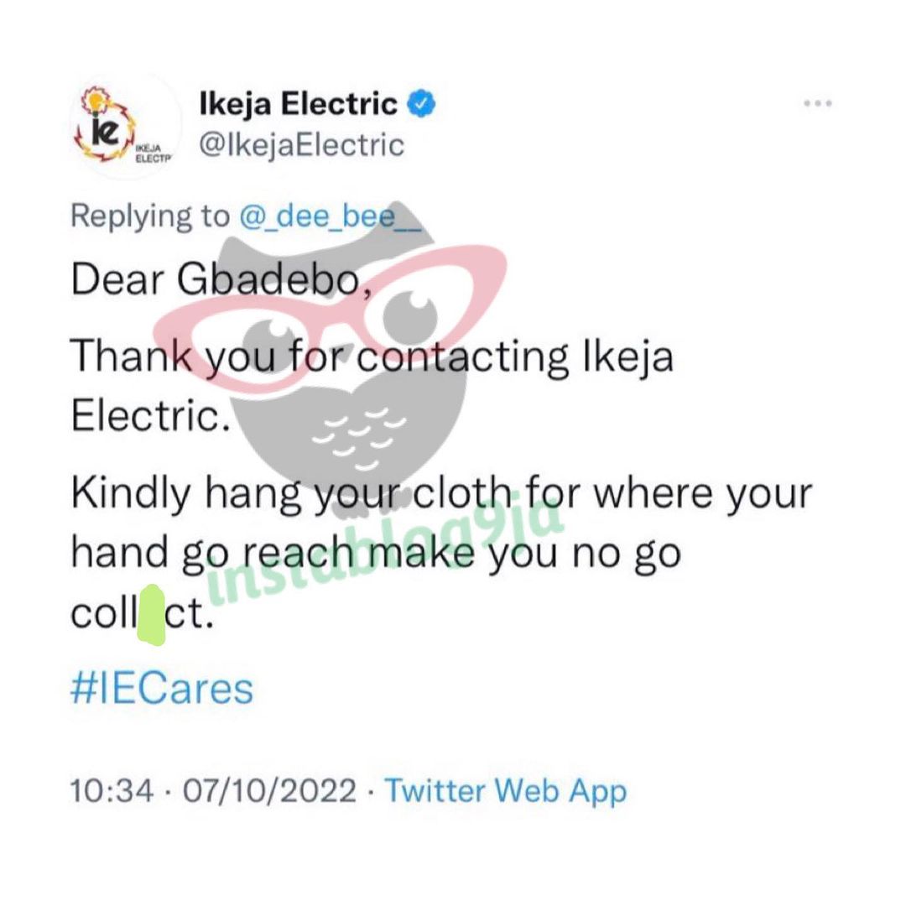Open the @_dee_bee__ mention link
This screenshot has height=906, width=906.
coord(330,216)
